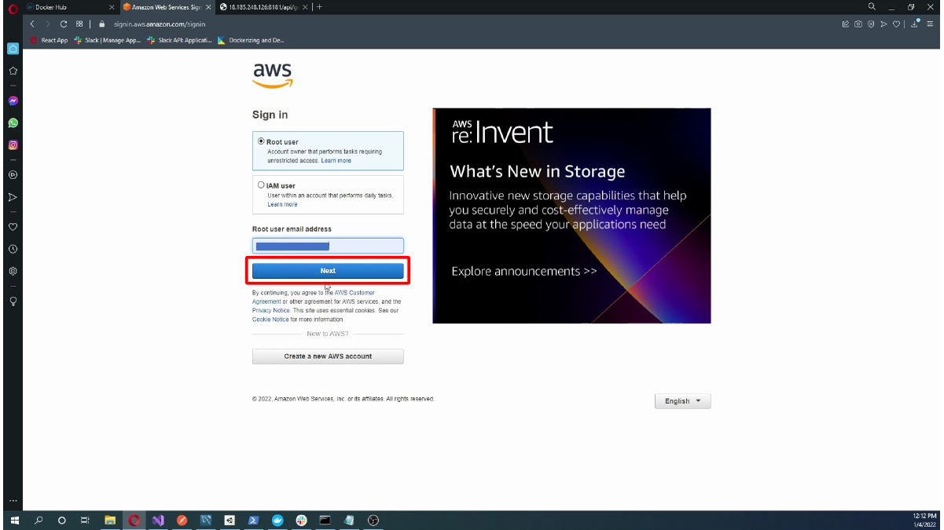944x530 pixels.
Task: Open the AWS Customer Agreement link
Action: [313, 297]
